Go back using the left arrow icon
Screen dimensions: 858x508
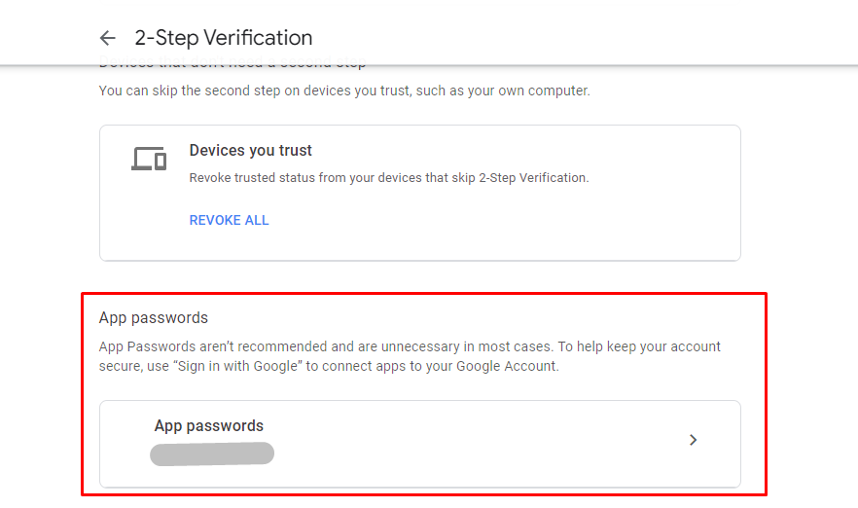click(107, 38)
